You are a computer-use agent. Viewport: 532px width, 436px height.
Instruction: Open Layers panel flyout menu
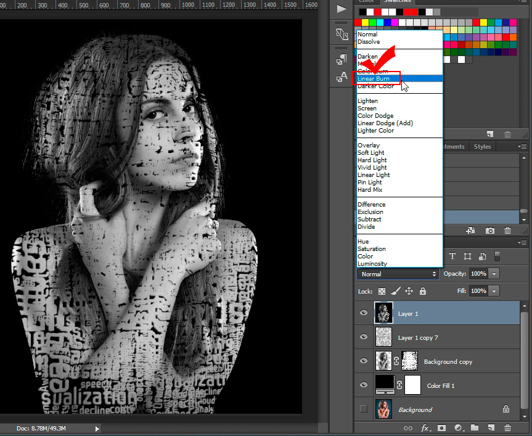[x=522, y=242]
